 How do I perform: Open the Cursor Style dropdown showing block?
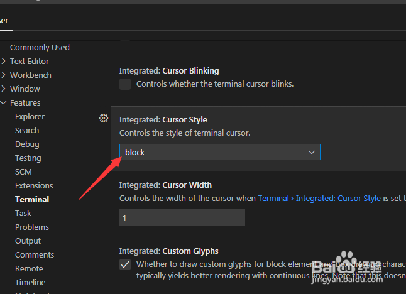219,152
